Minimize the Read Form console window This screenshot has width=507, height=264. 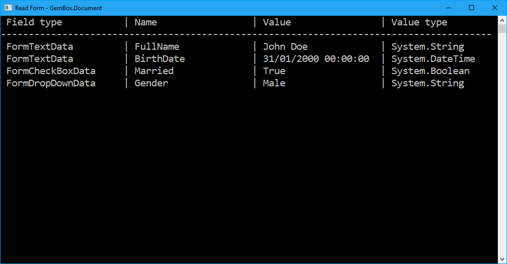coord(448,8)
